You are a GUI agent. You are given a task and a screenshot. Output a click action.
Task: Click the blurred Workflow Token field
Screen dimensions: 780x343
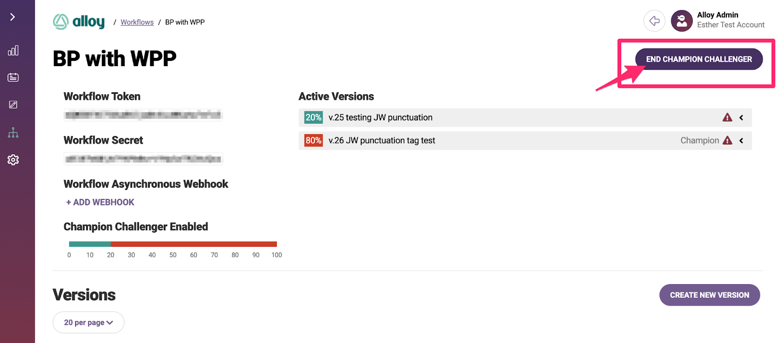tap(143, 114)
